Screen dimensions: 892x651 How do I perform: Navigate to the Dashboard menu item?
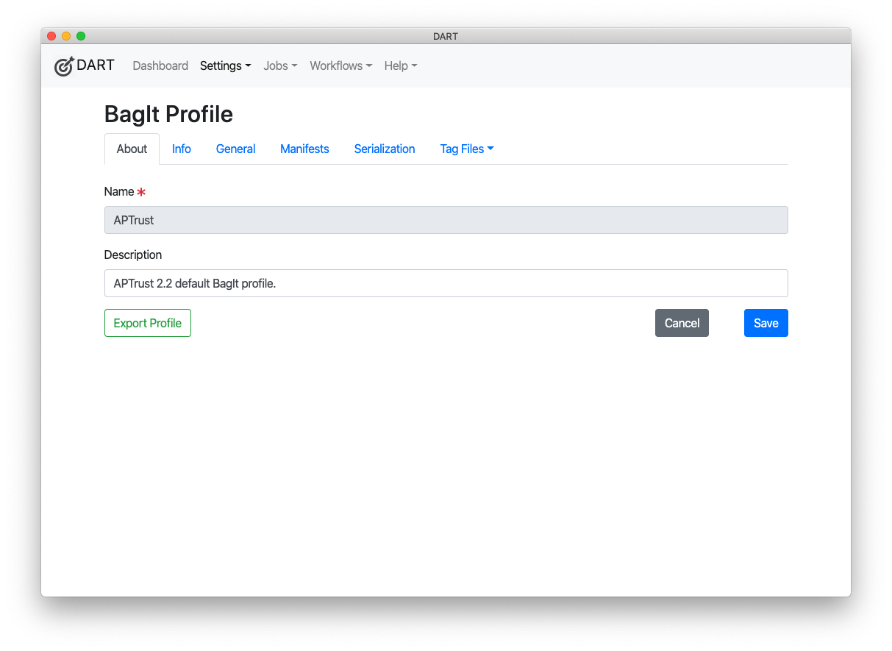tap(160, 65)
